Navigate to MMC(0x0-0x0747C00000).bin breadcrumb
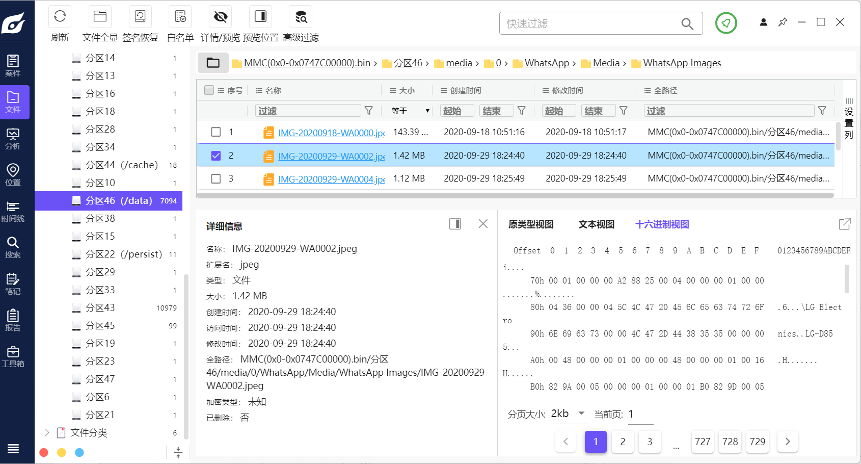Viewport: 861px width, 464px height. click(x=307, y=63)
